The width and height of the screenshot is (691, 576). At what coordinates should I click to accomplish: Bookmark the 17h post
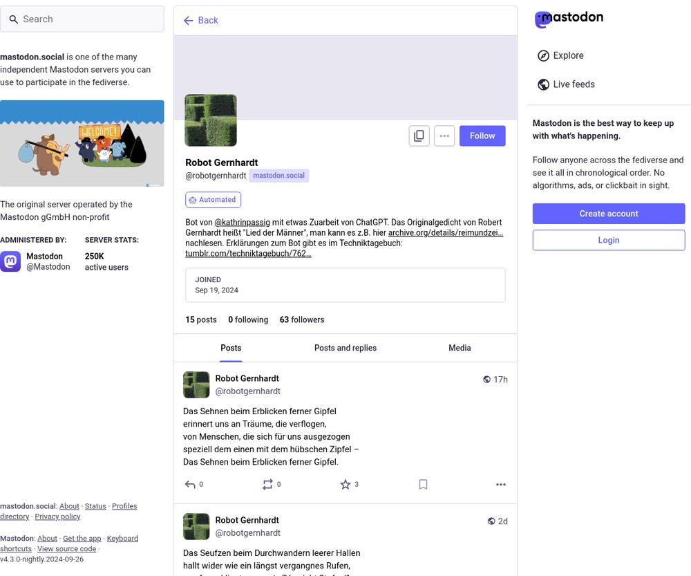423,485
